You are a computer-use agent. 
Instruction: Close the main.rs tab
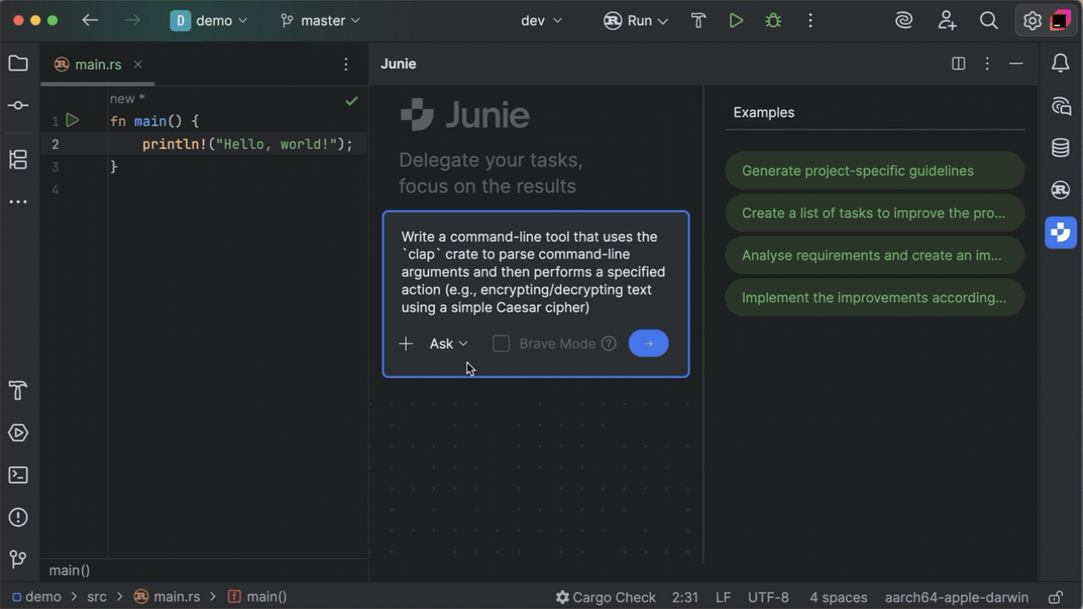[138, 64]
